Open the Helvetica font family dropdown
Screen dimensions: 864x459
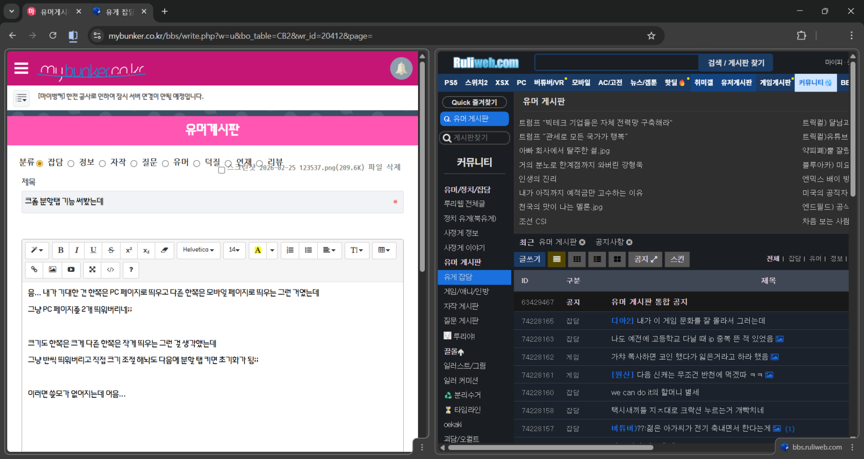[x=198, y=250]
